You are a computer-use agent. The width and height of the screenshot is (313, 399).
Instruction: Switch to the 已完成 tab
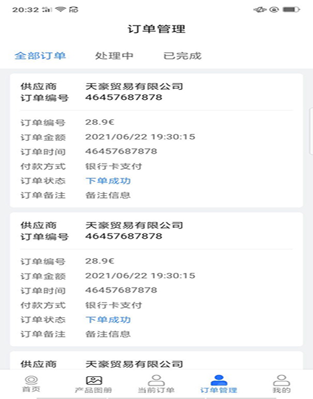pyautogui.click(x=182, y=56)
